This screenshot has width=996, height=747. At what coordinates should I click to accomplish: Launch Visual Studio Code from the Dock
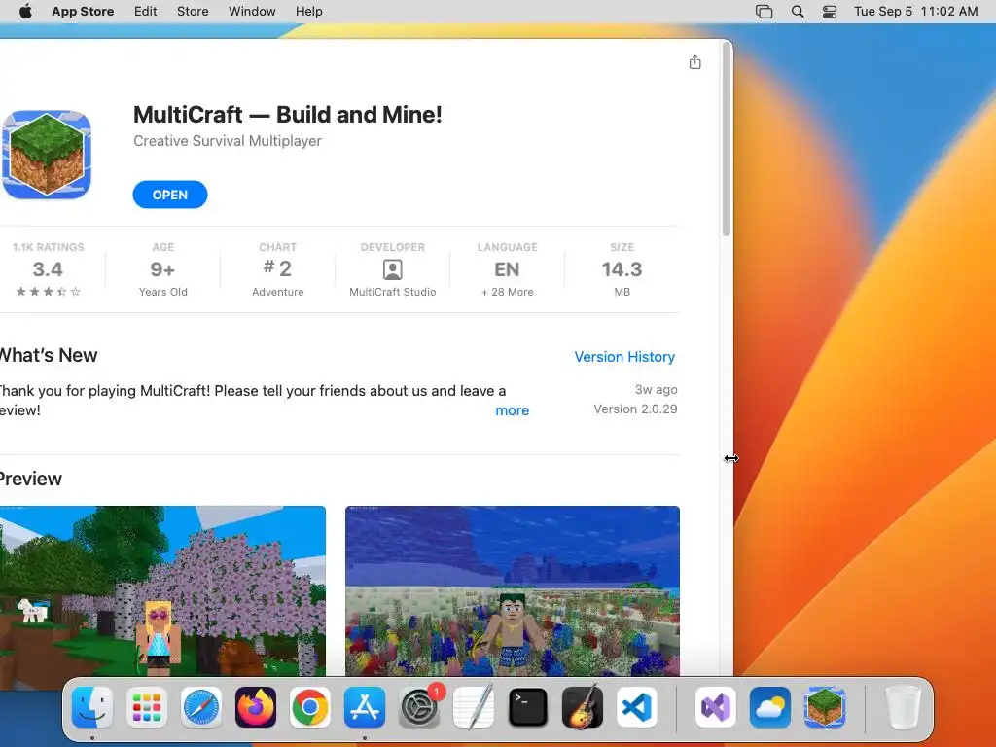point(636,707)
